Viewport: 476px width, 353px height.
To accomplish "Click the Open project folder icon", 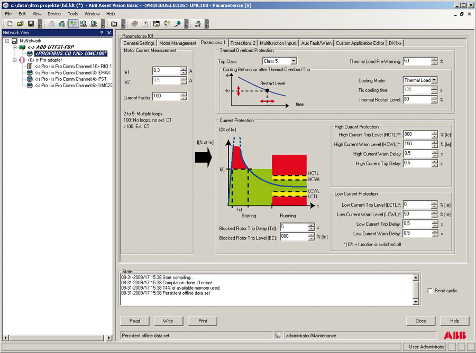I will point(20,24).
